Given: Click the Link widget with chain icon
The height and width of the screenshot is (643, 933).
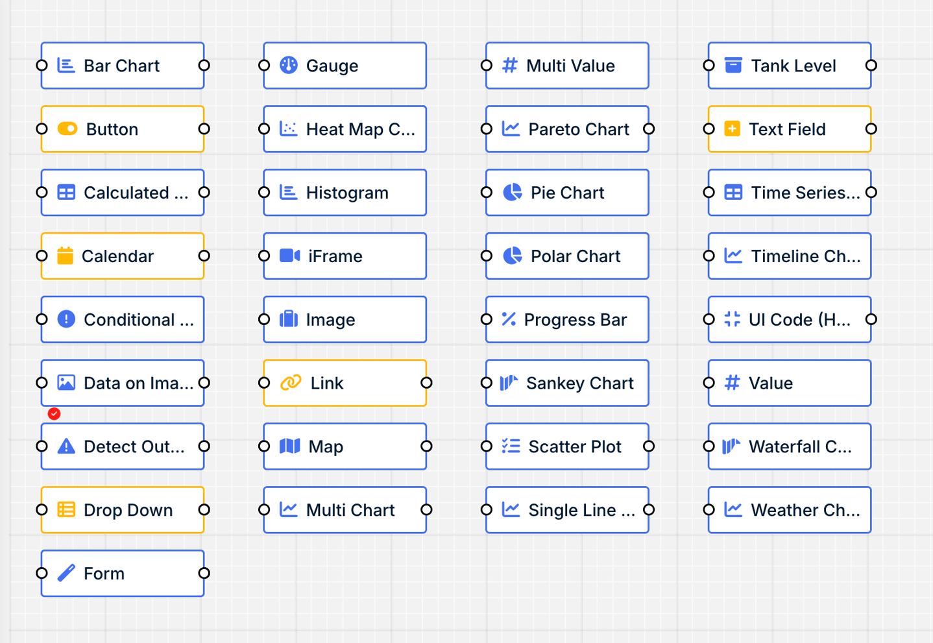Looking at the screenshot, I should (344, 383).
